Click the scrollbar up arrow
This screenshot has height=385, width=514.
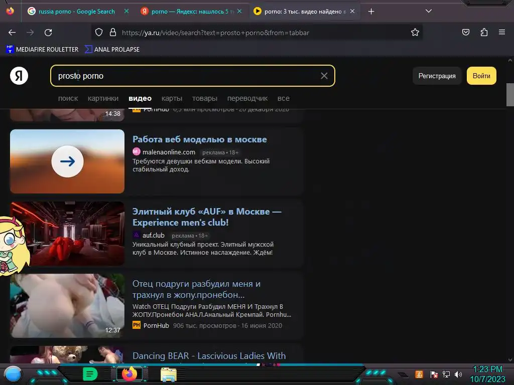510,60
